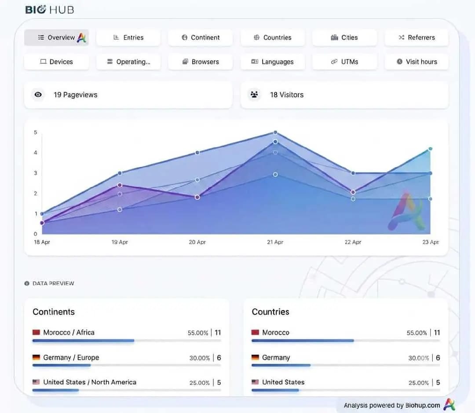Click the 18 Apr axis label
475x413 pixels.
[42, 242]
